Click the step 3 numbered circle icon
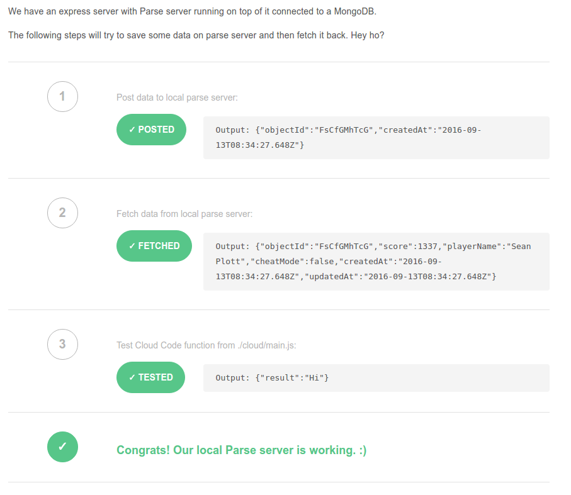This screenshot has height=495, width=571. point(62,344)
